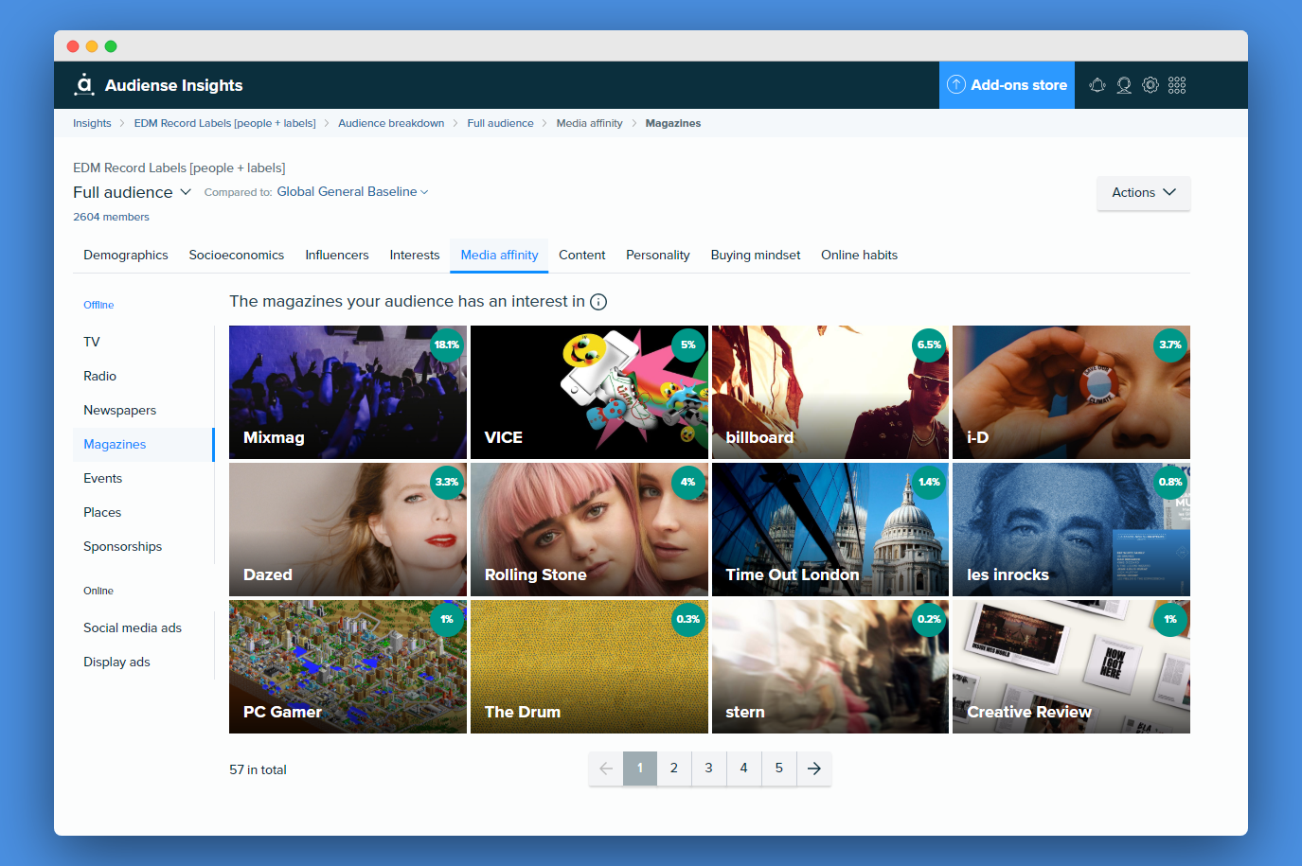
Task: Select Social media ads in sidebar
Action: pyautogui.click(x=143, y=627)
